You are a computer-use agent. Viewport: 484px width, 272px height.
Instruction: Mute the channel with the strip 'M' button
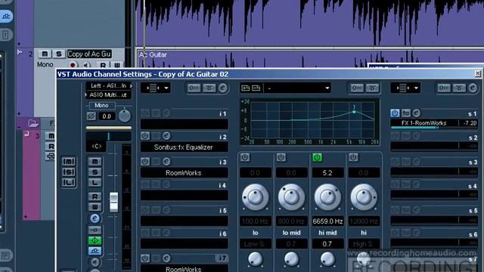pyautogui.click(x=95, y=162)
